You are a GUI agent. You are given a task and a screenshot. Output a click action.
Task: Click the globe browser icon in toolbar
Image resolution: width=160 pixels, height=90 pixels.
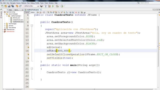point(41,6)
